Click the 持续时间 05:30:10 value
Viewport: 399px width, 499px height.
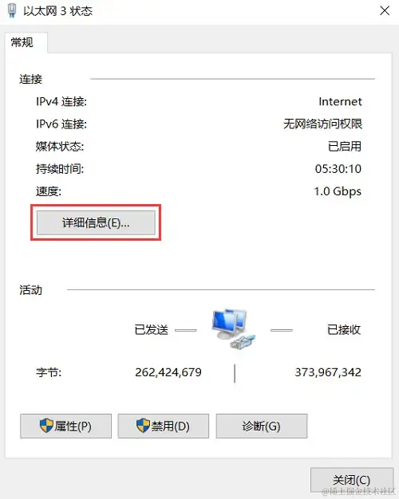point(338,169)
